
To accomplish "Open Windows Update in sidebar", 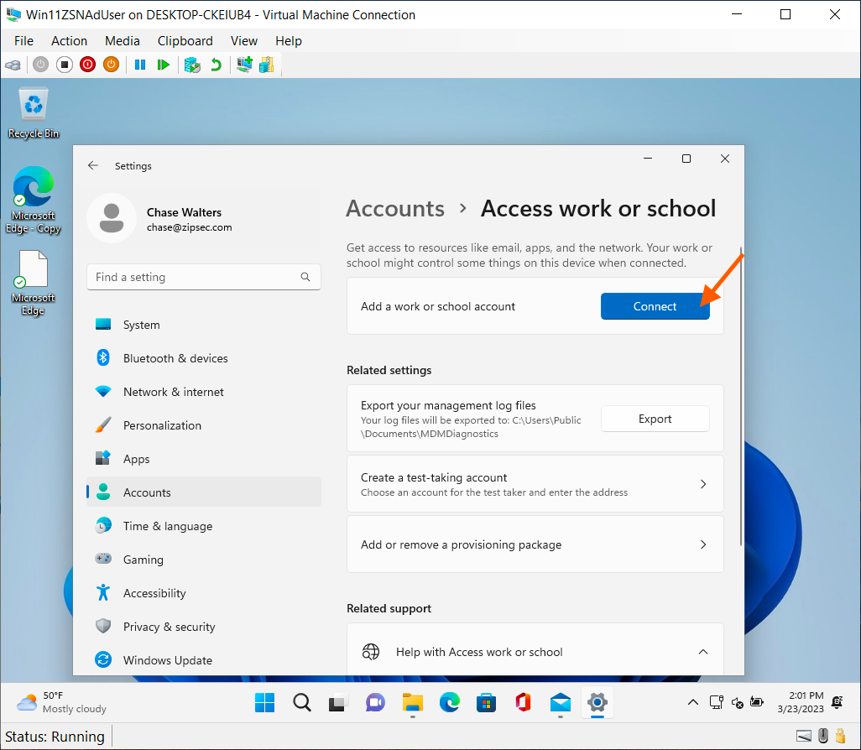I will click(167, 660).
